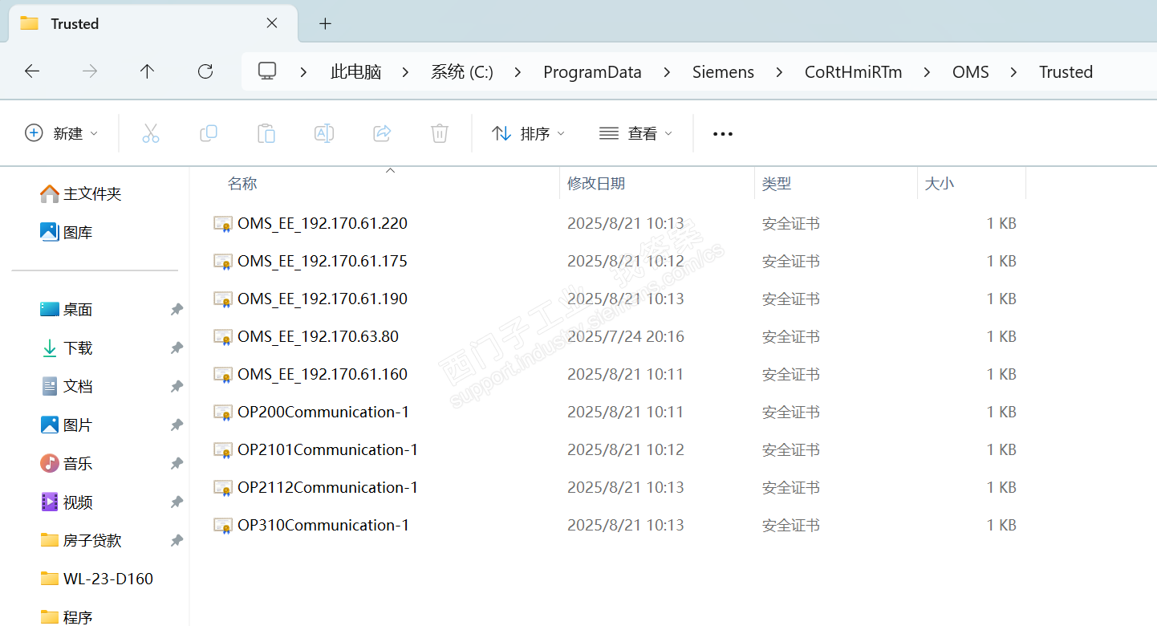
Task: Open the three-dot more options menu
Action: pos(723,134)
